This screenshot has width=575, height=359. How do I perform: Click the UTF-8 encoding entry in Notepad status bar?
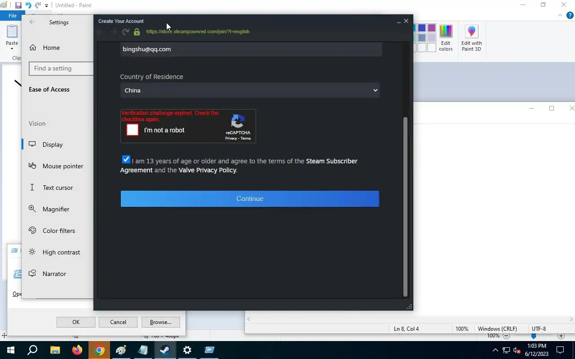coord(539,329)
